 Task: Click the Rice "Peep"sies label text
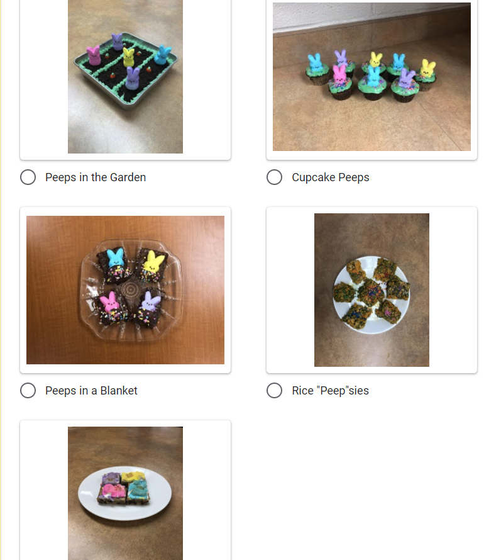click(331, 390)
